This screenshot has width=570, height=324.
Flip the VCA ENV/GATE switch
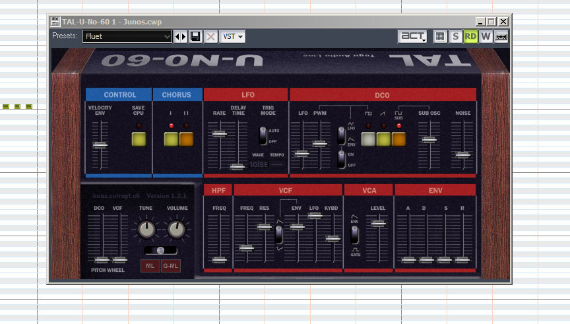(354, 235)
